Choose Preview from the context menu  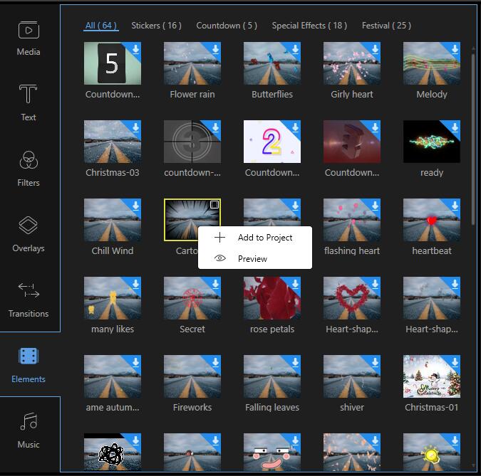(255, 258)
